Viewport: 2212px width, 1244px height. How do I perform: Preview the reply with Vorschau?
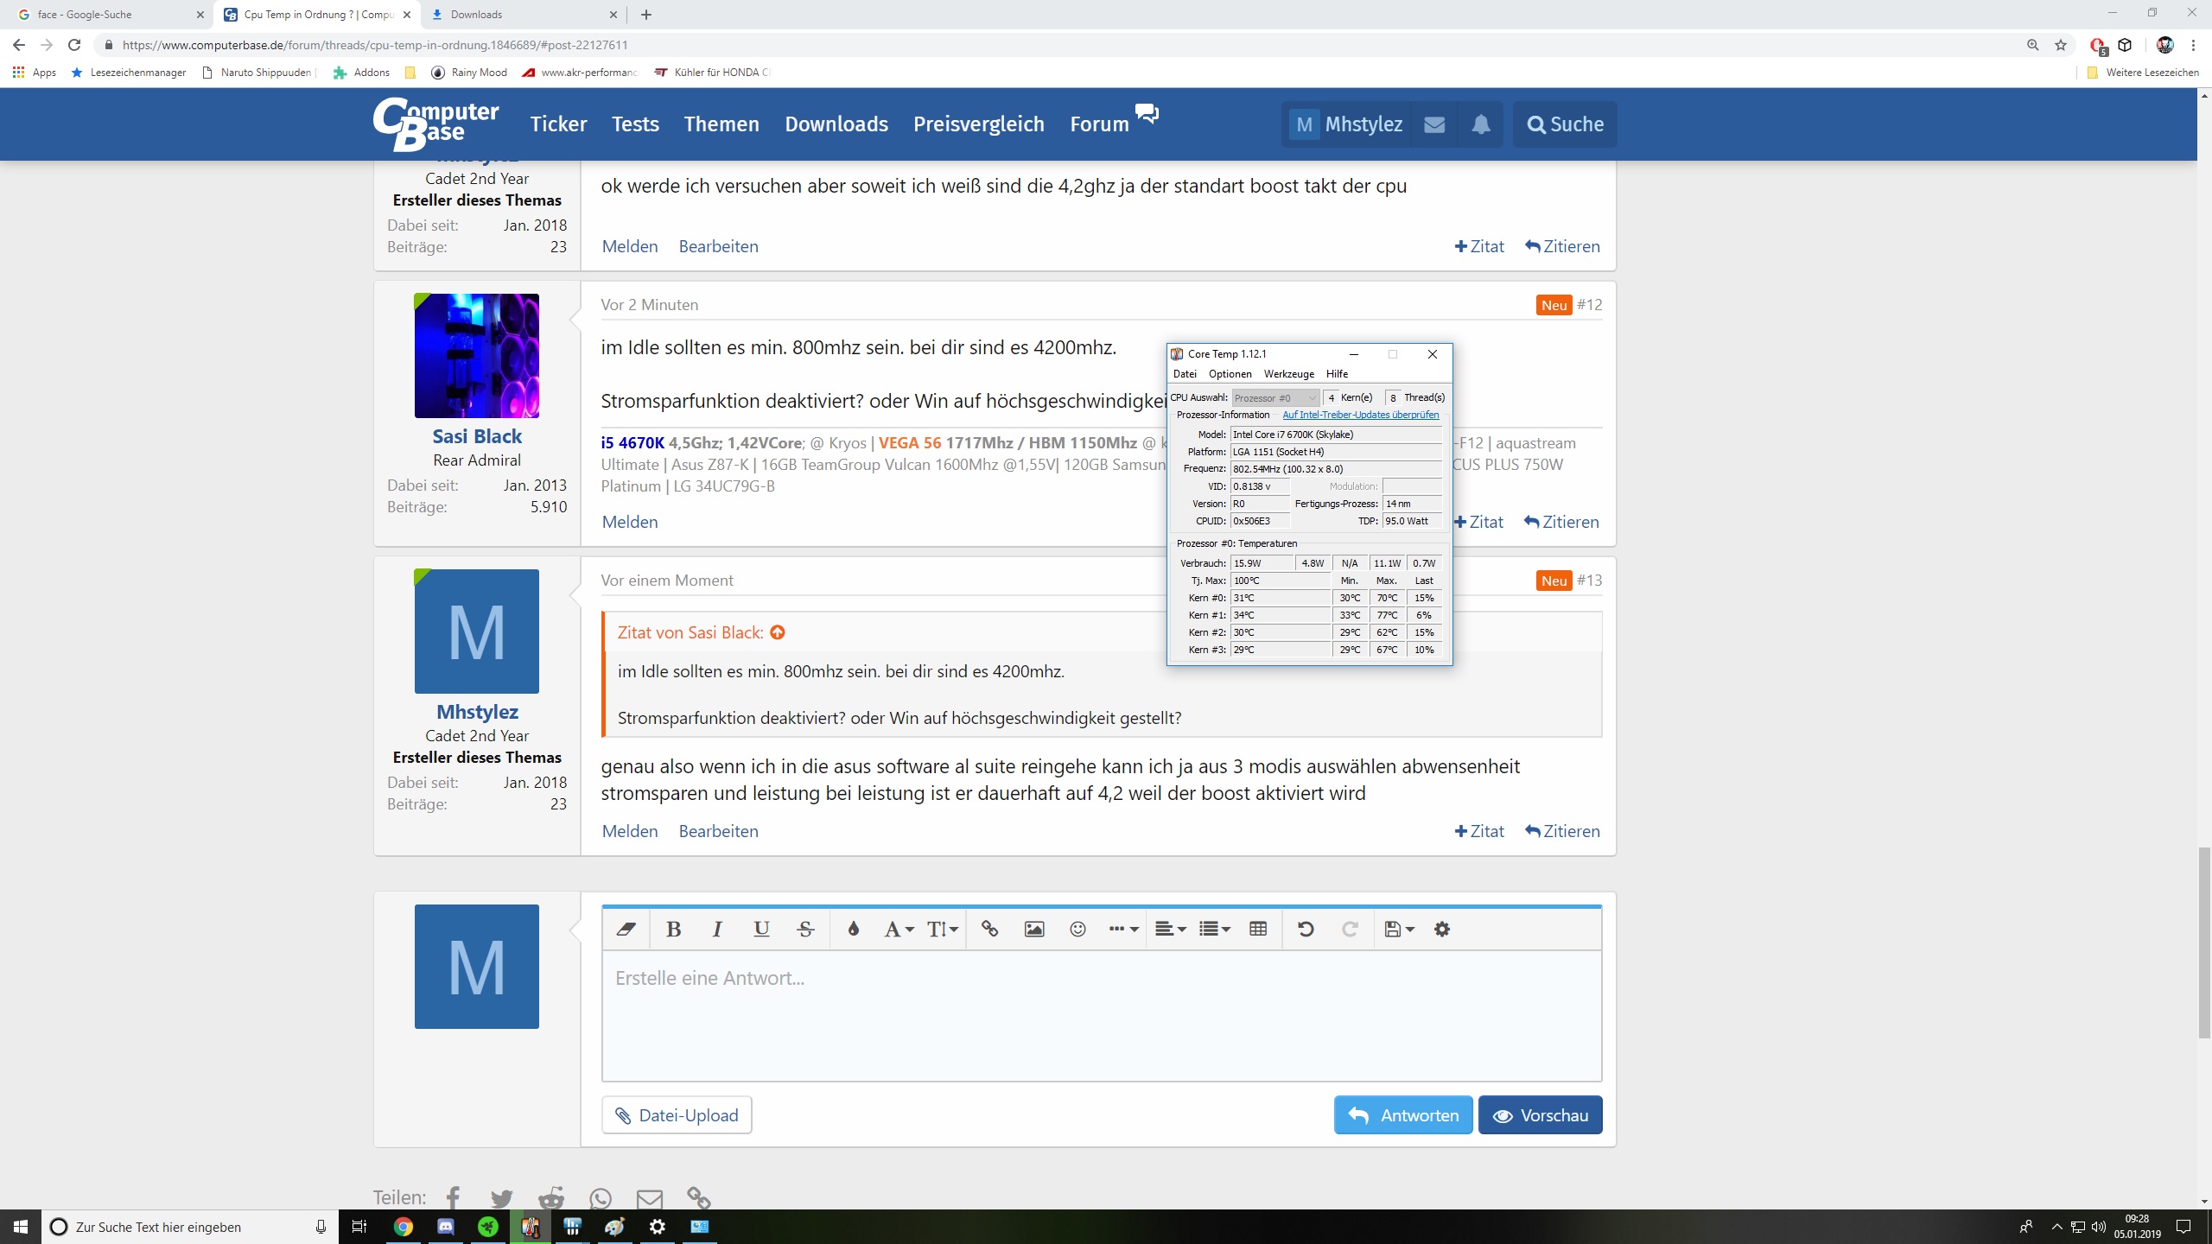[x=1540, y=1115]
